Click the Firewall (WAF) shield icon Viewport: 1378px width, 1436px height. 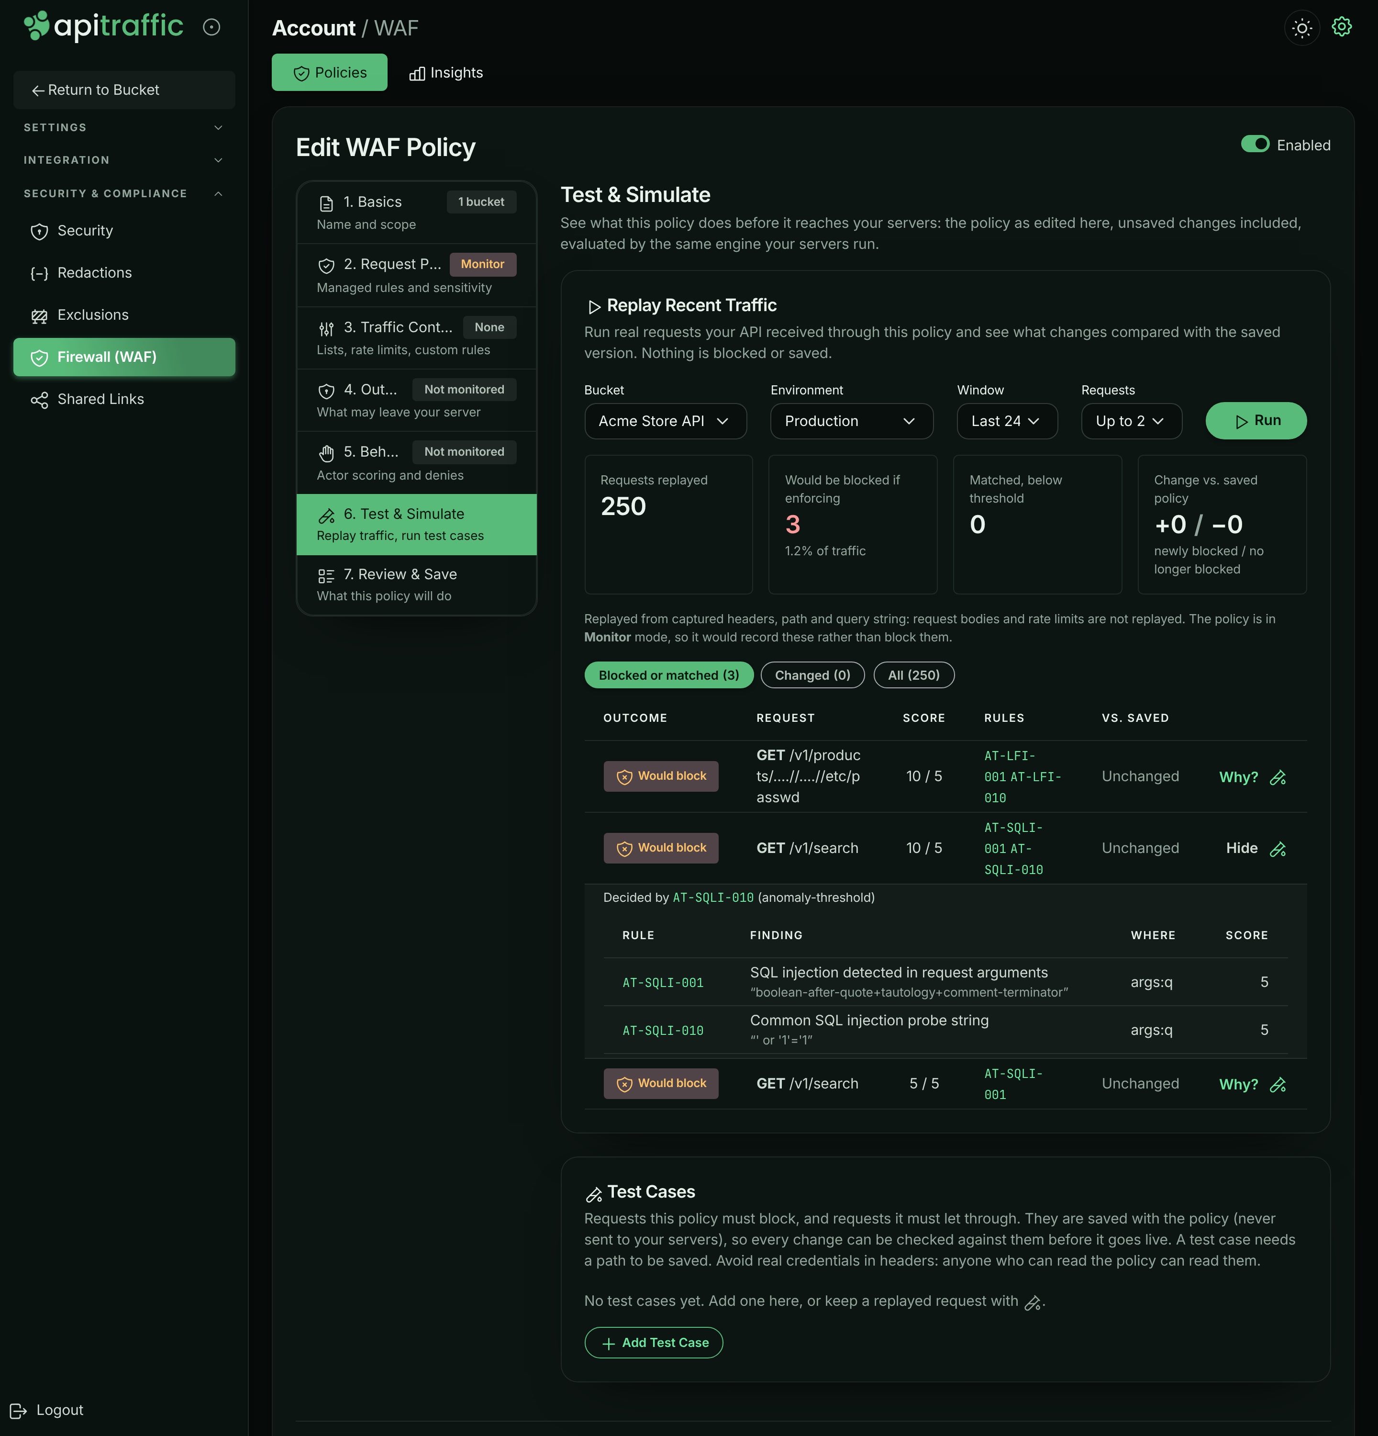[x=40, y=358]
